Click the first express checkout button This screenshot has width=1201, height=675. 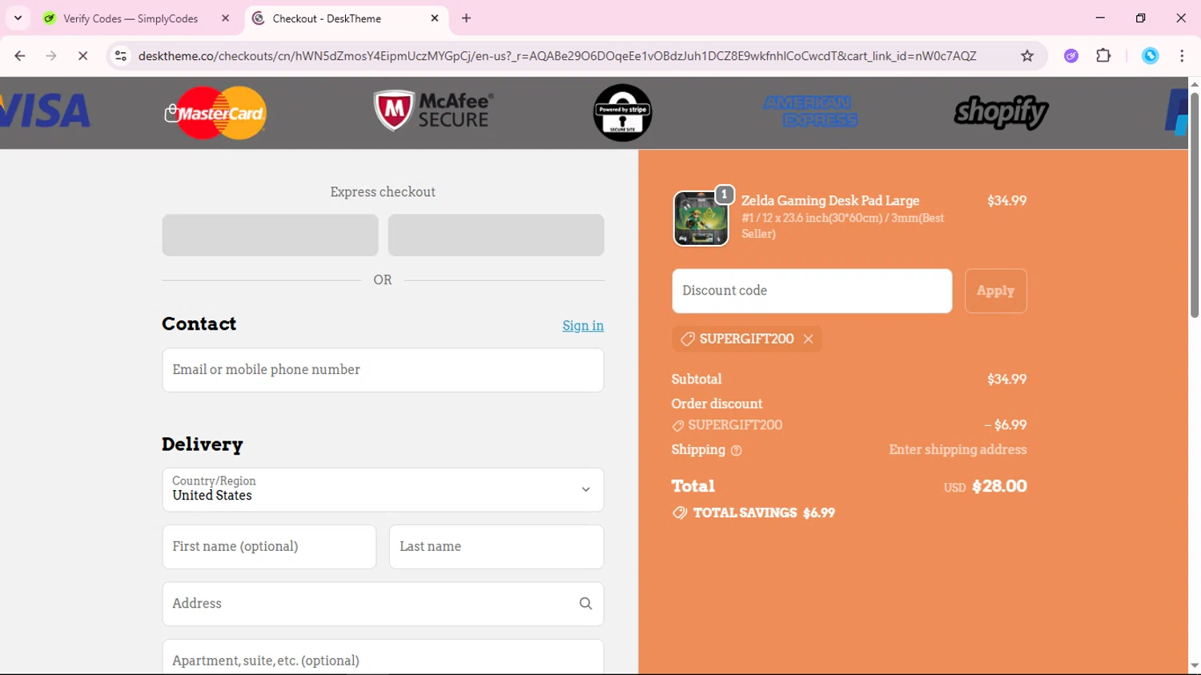point(270,235)
